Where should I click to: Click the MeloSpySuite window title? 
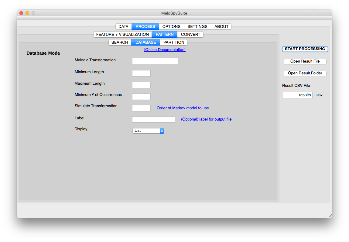[174, 13]
